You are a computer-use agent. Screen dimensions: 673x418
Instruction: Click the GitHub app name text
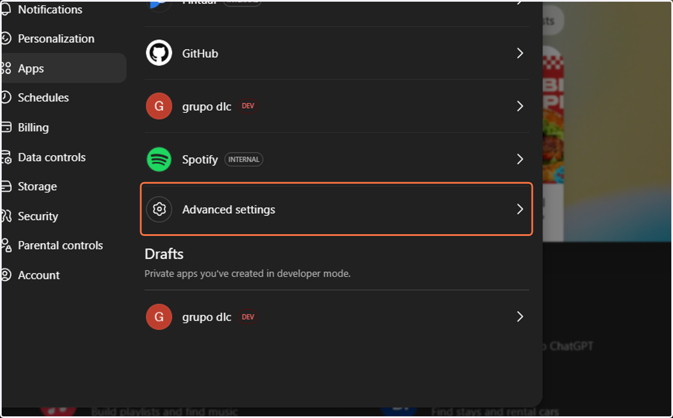(200, 54)
